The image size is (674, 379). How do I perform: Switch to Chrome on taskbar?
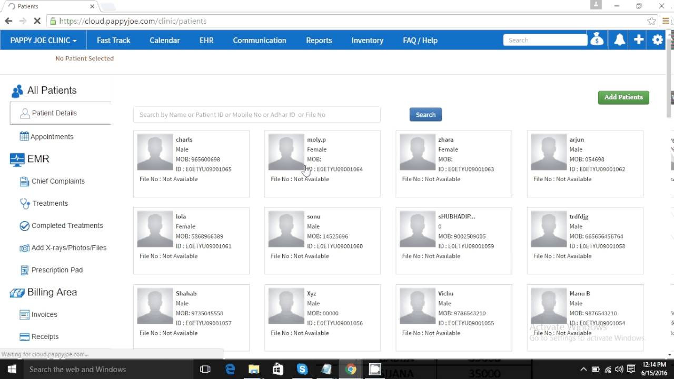coord(350,370)
